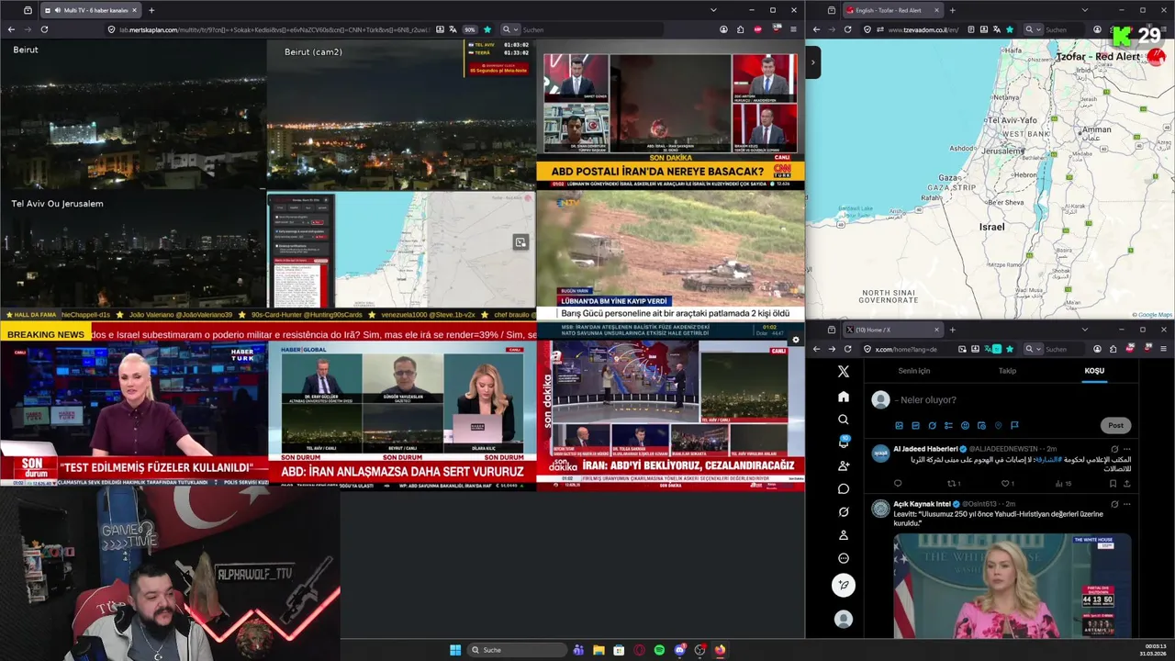Image resolution: width=1175 pixels, height=661 pixels.
Task: Expand side panel arrow on Tzofar map
Action: click(812, 62)
